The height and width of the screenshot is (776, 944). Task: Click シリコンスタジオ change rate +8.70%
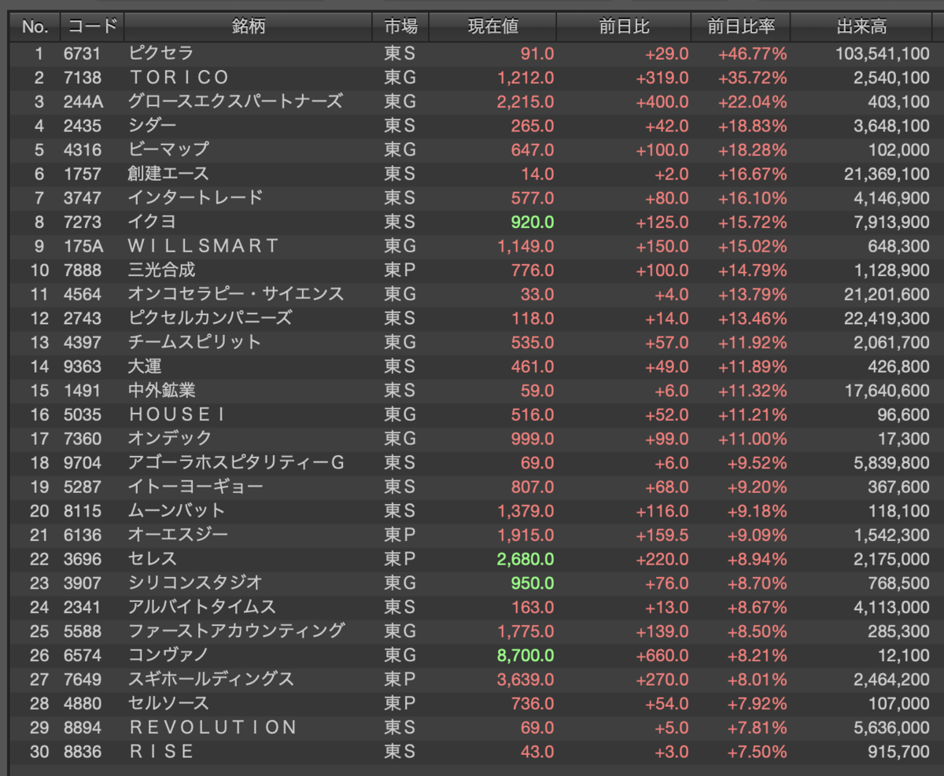click(x=752, y=583)
